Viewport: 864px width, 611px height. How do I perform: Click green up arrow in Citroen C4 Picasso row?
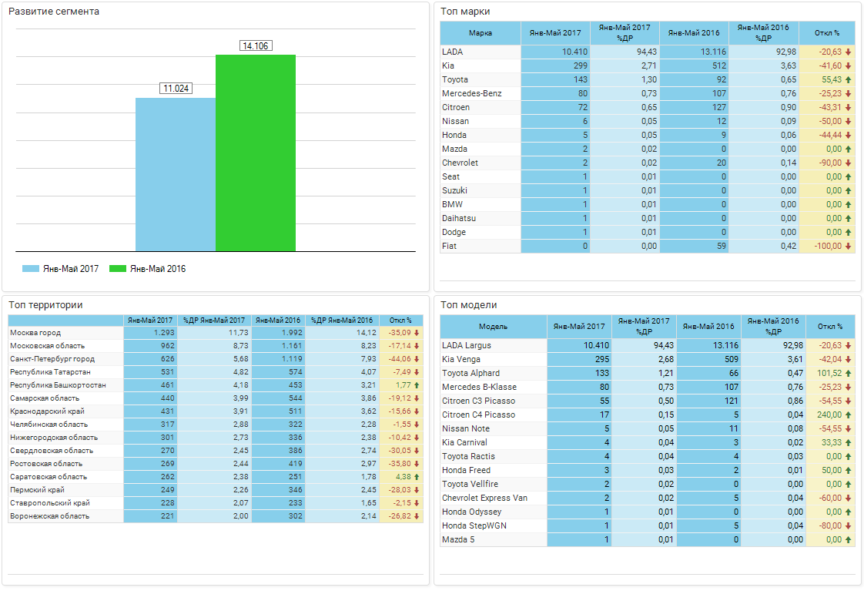(x=849, y=415)
